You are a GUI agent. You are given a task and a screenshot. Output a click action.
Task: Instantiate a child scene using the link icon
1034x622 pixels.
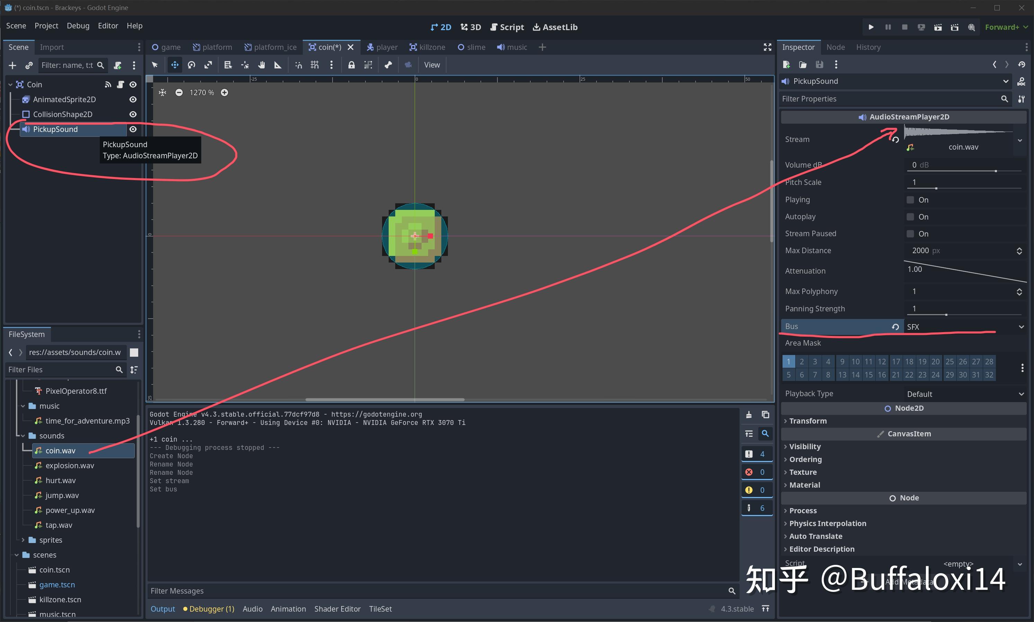point(28,65)
